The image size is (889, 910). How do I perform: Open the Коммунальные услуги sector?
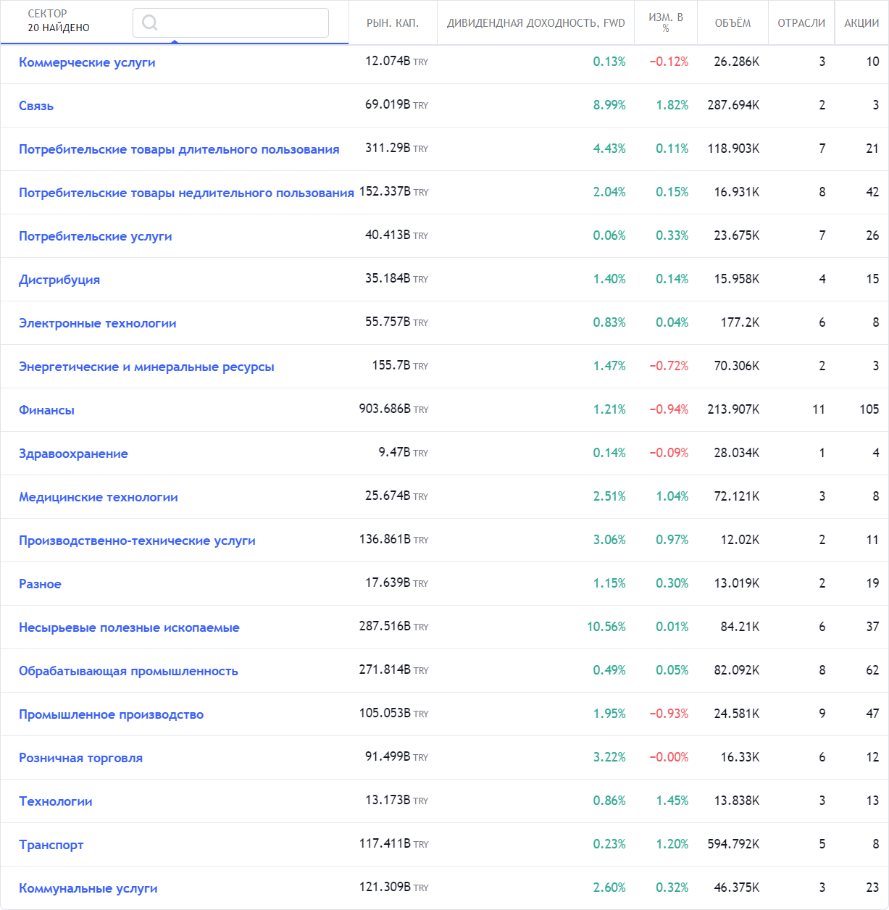(x=88, y=888)
